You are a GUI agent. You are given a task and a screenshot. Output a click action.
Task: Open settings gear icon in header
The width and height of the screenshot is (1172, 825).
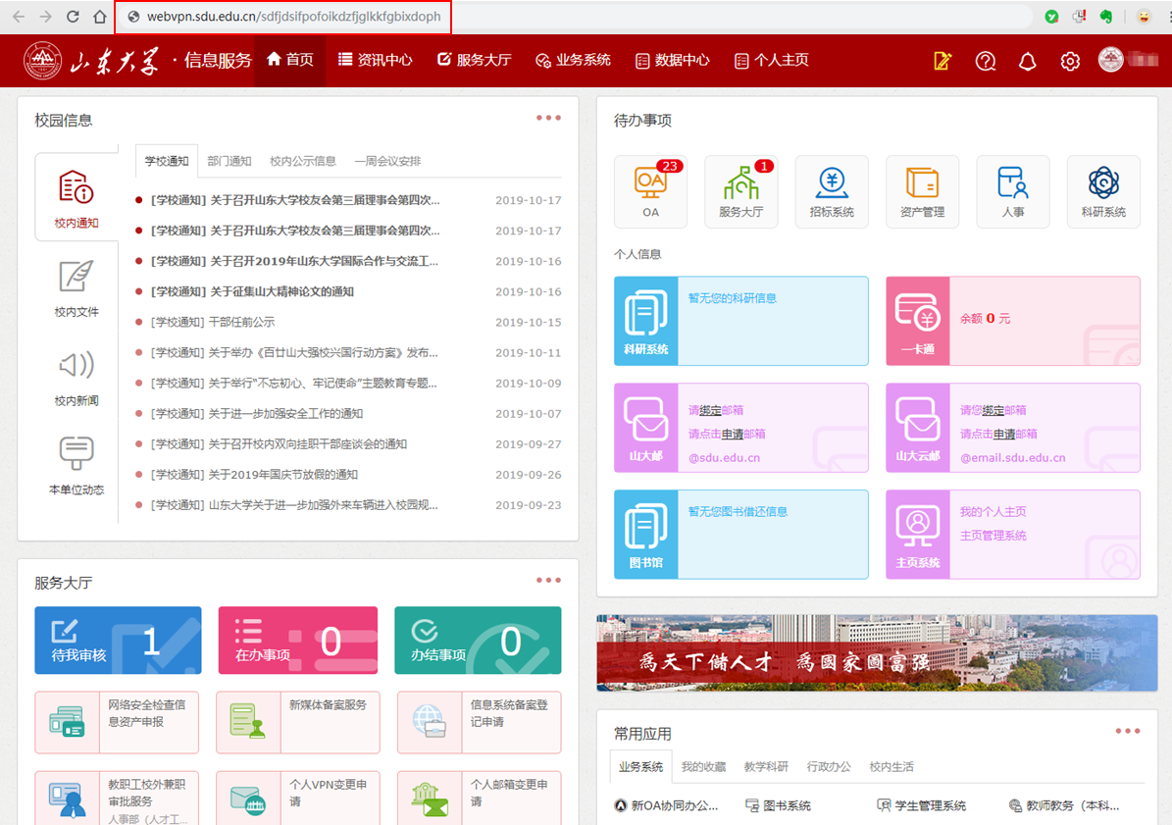pyautogui.click(x=1070, y=61)
